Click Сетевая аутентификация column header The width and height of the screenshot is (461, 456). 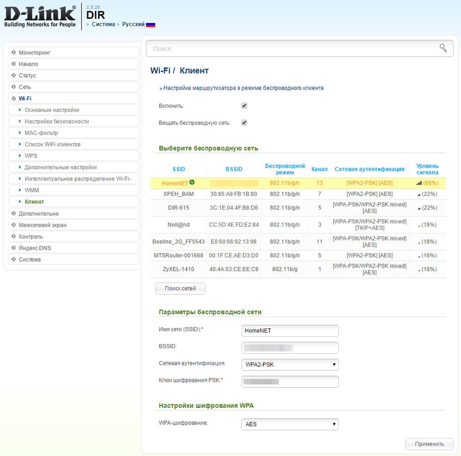pyautogui.click(x=369, y=169)
